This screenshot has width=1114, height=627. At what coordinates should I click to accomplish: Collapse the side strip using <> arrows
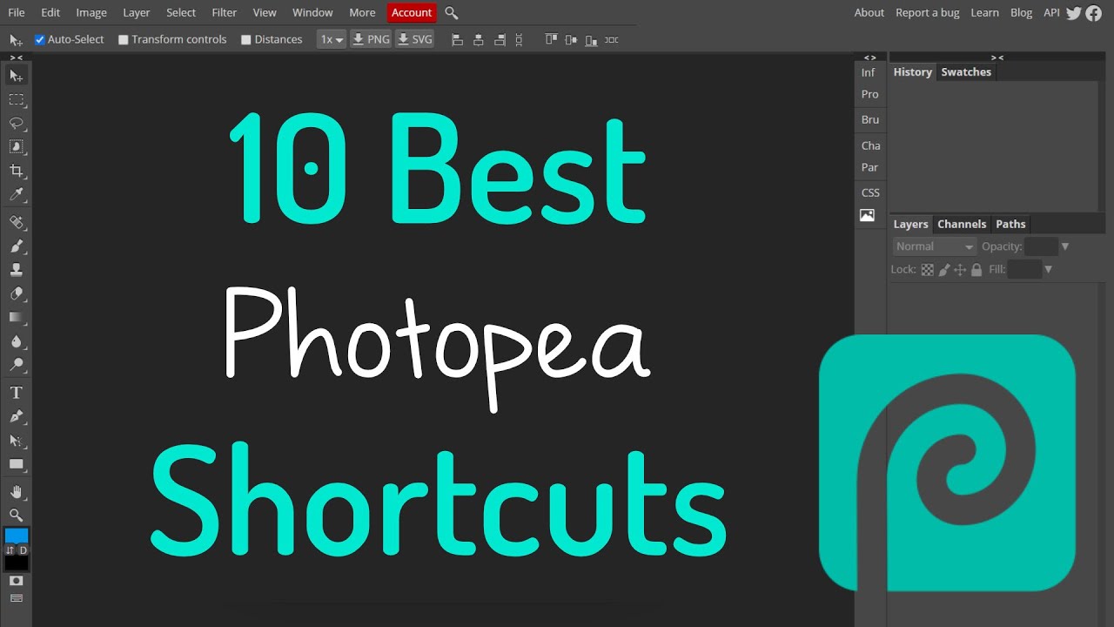point(869,57)
